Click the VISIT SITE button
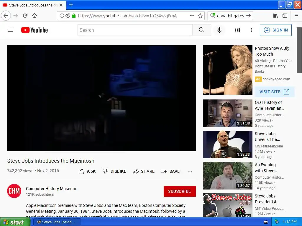Screen dimensions: 302x226 (275, 92)
